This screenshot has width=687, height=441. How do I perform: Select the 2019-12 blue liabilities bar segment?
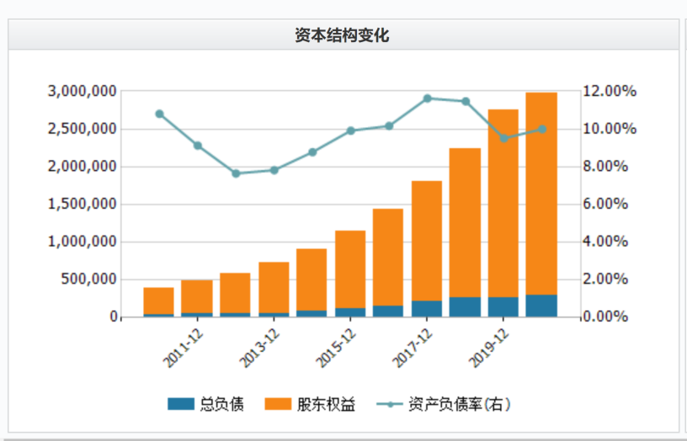(x=503, y=307)
